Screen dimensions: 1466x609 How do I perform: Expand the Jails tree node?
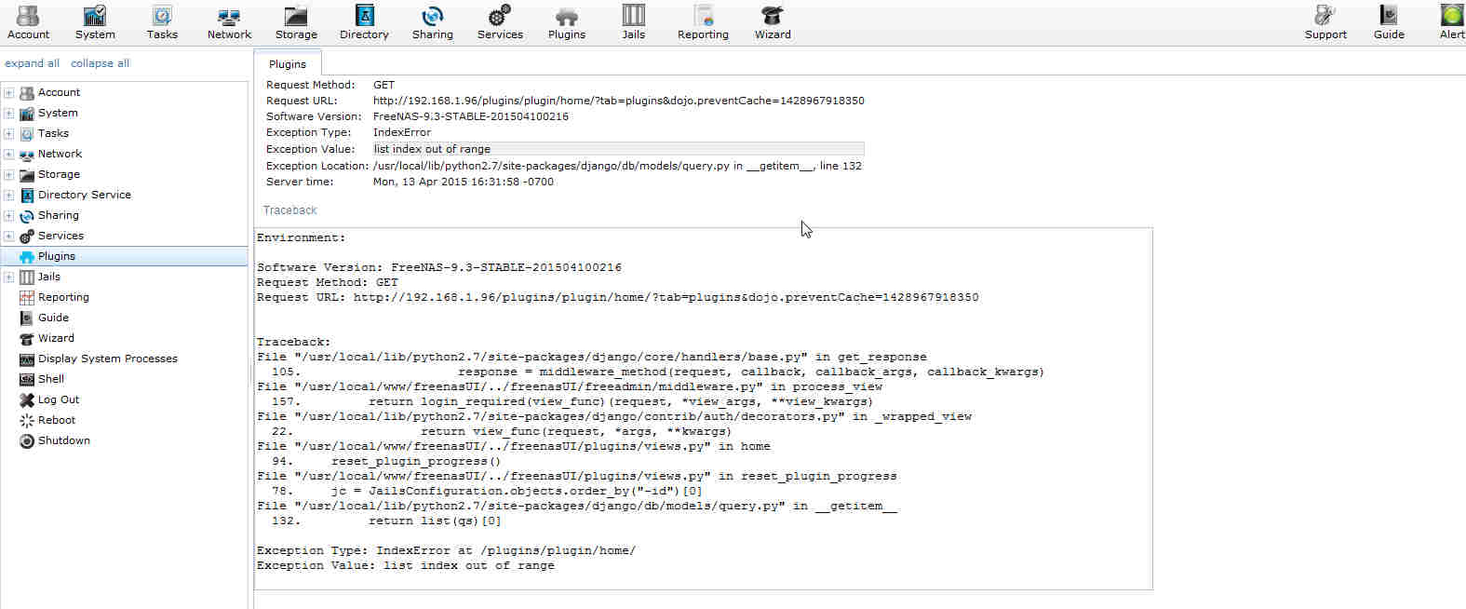click(9, 277)
